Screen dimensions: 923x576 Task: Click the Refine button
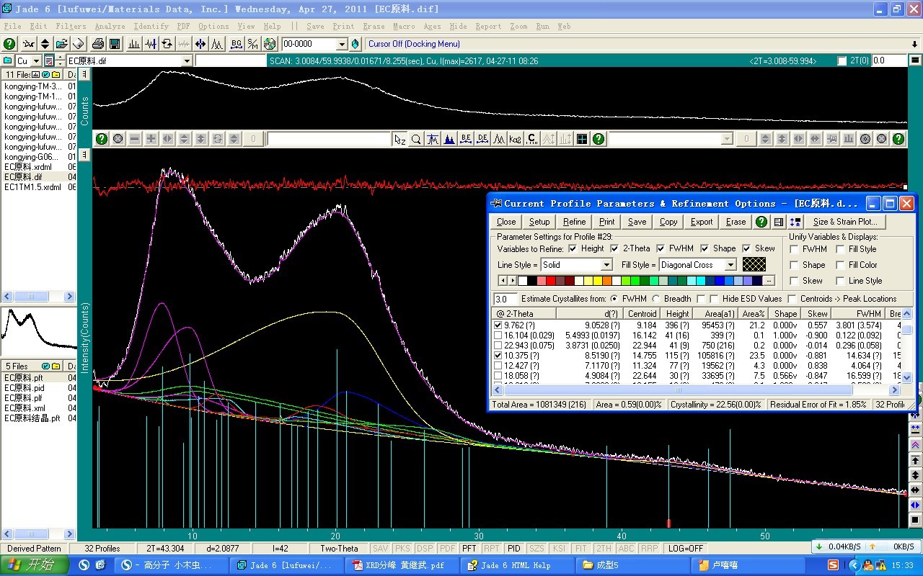pyautogui.click(x=574, y=222)
